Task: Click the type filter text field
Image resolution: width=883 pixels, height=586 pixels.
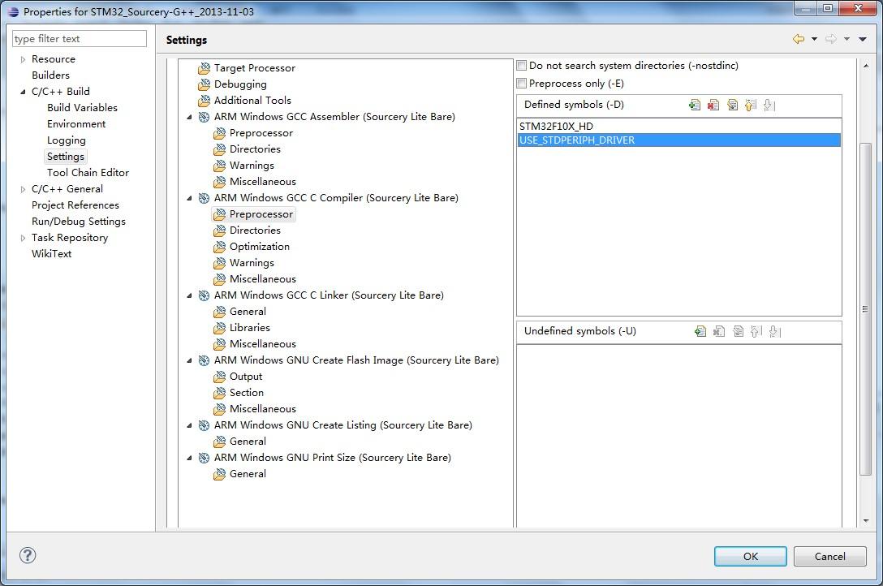Action: click(79, 38)
